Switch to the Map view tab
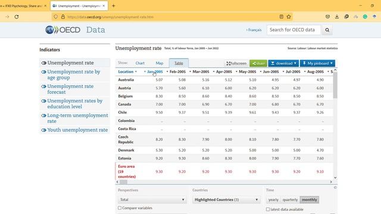 coord(160,63)
